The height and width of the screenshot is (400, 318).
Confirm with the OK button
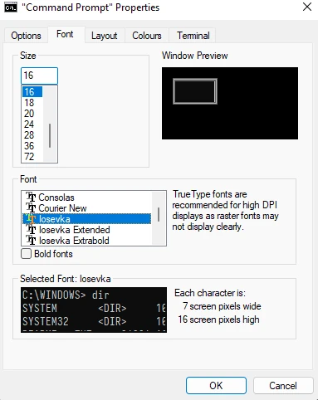[x=216, y=385]
